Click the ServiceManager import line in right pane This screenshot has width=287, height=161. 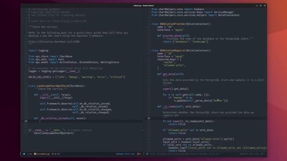coord(192,12)
